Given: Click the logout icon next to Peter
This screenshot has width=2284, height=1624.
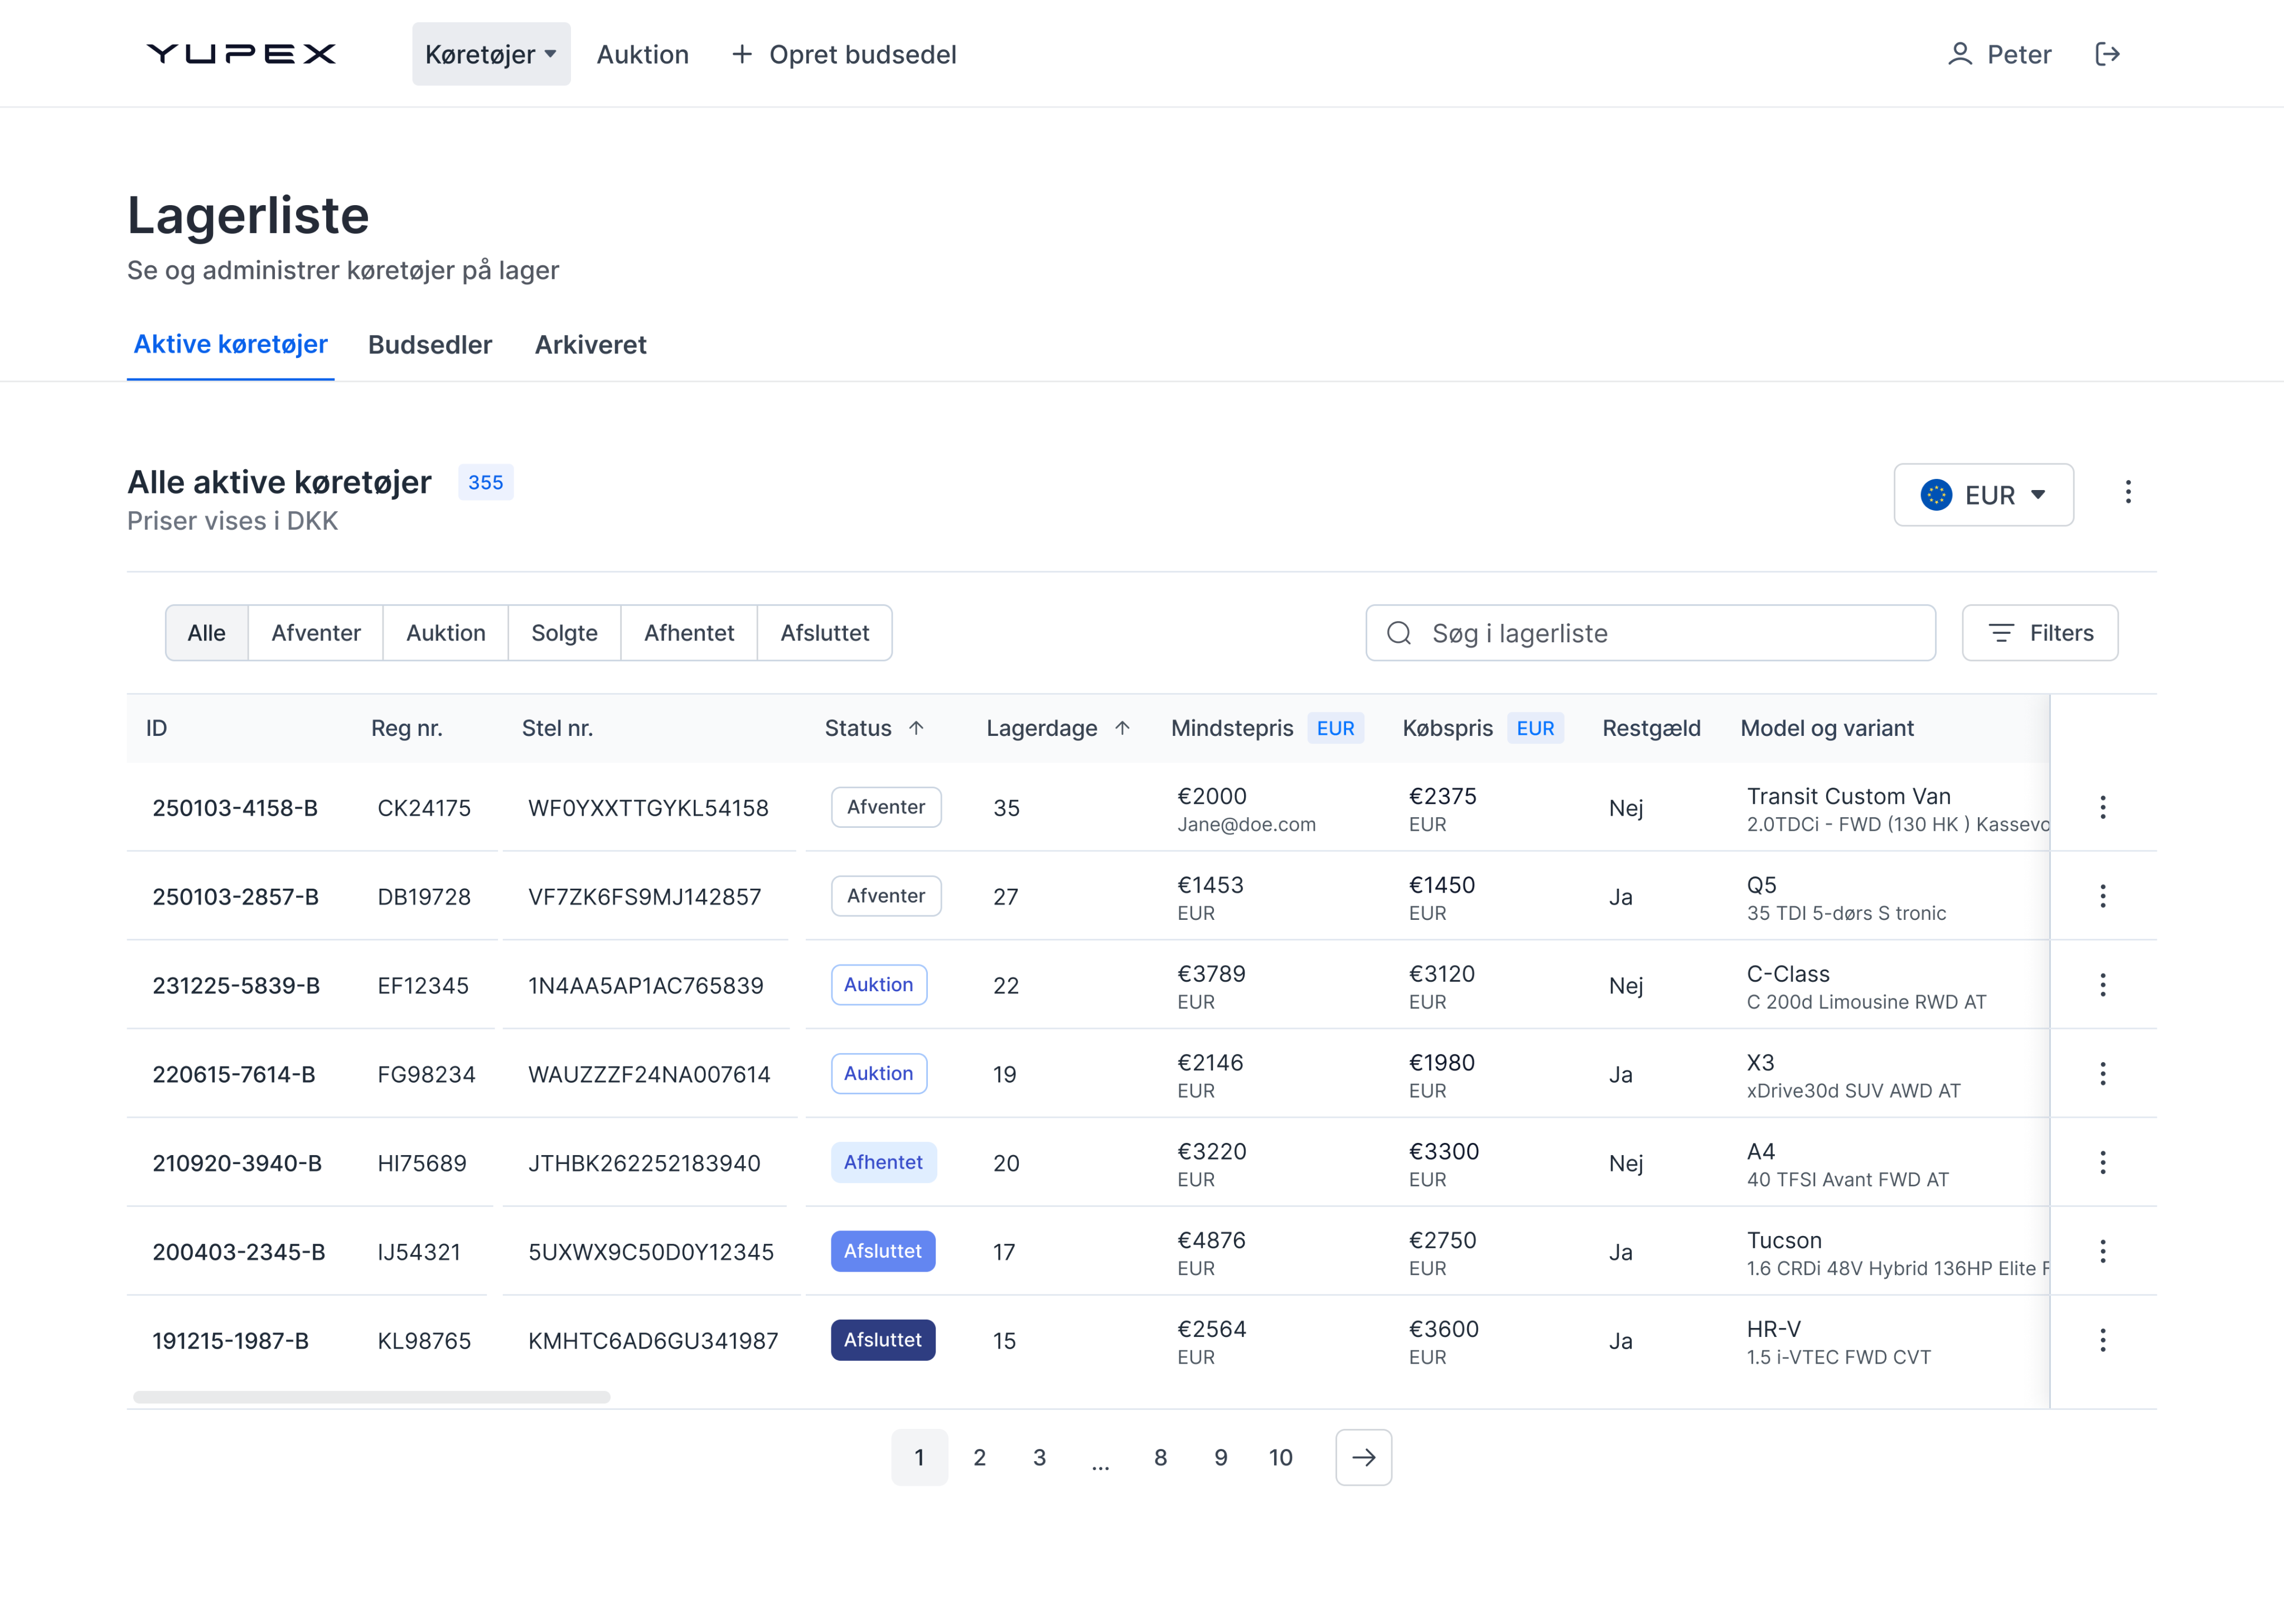Looking at the screenshot, I should pyautogui.click(x=2107, y=54).
